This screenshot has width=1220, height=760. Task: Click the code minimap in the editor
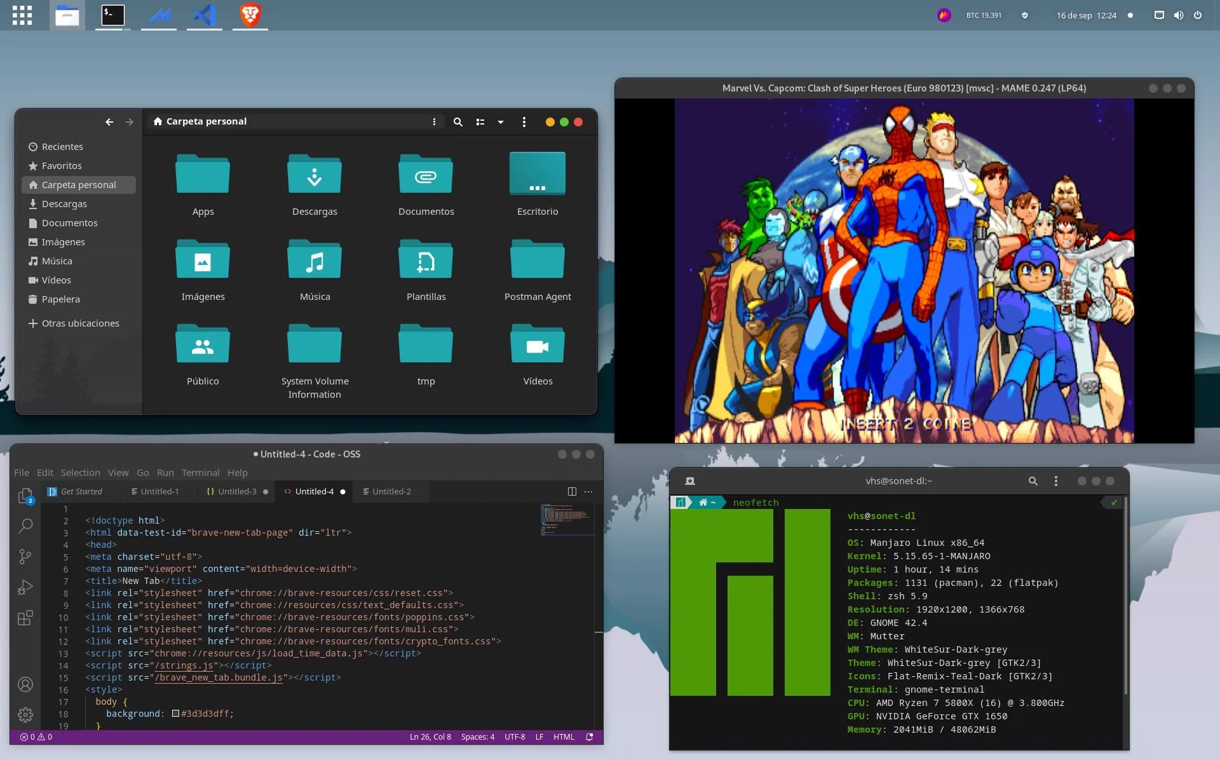(x=567, y=520)
